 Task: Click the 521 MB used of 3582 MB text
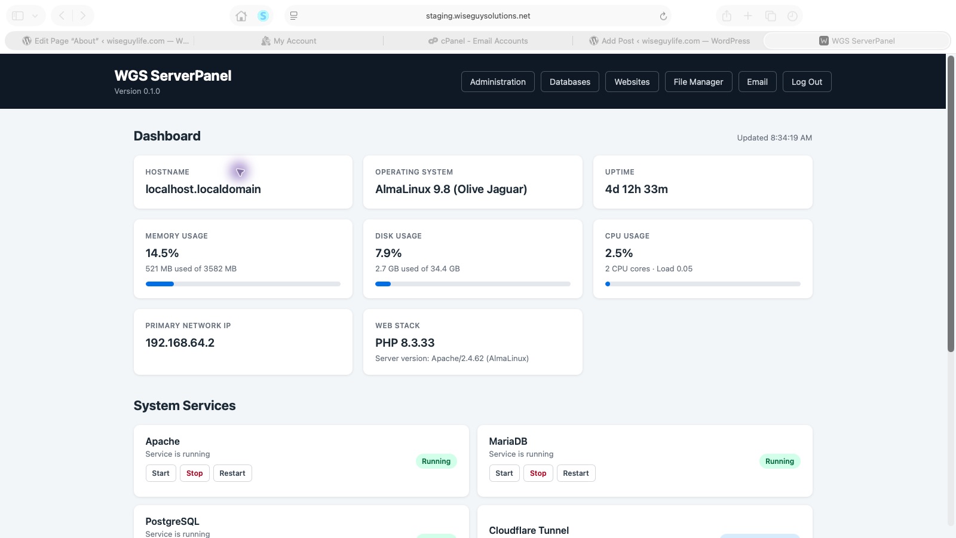pyautogui.click(x=191, y=269)
